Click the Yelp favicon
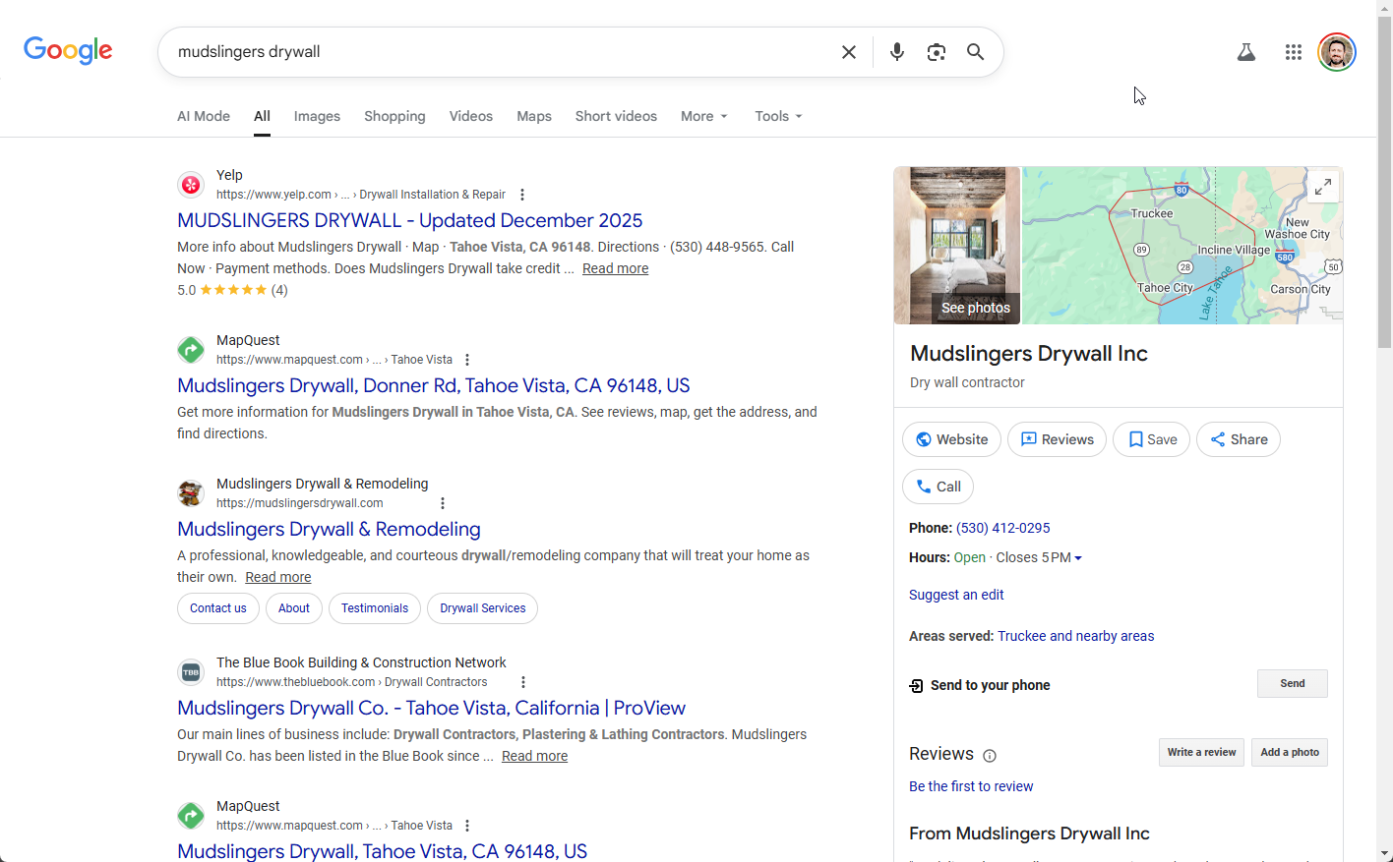The height and width of the screenshot is (862, 1393). coord(191,184)
